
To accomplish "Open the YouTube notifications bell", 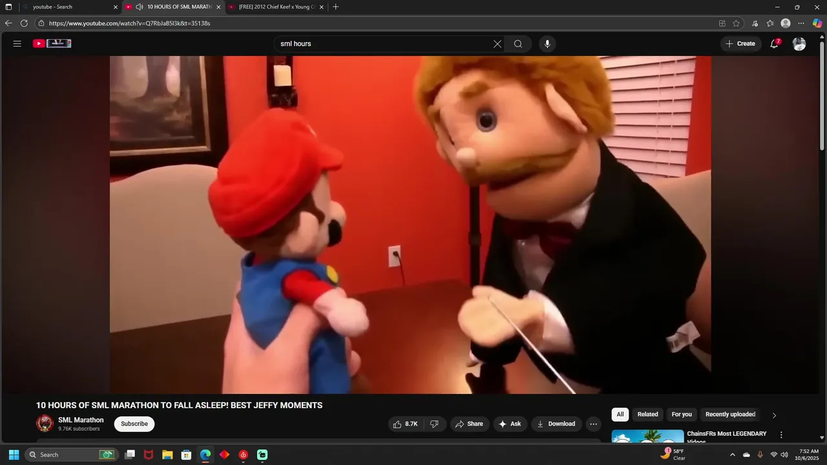I will (x=774, y=44).
